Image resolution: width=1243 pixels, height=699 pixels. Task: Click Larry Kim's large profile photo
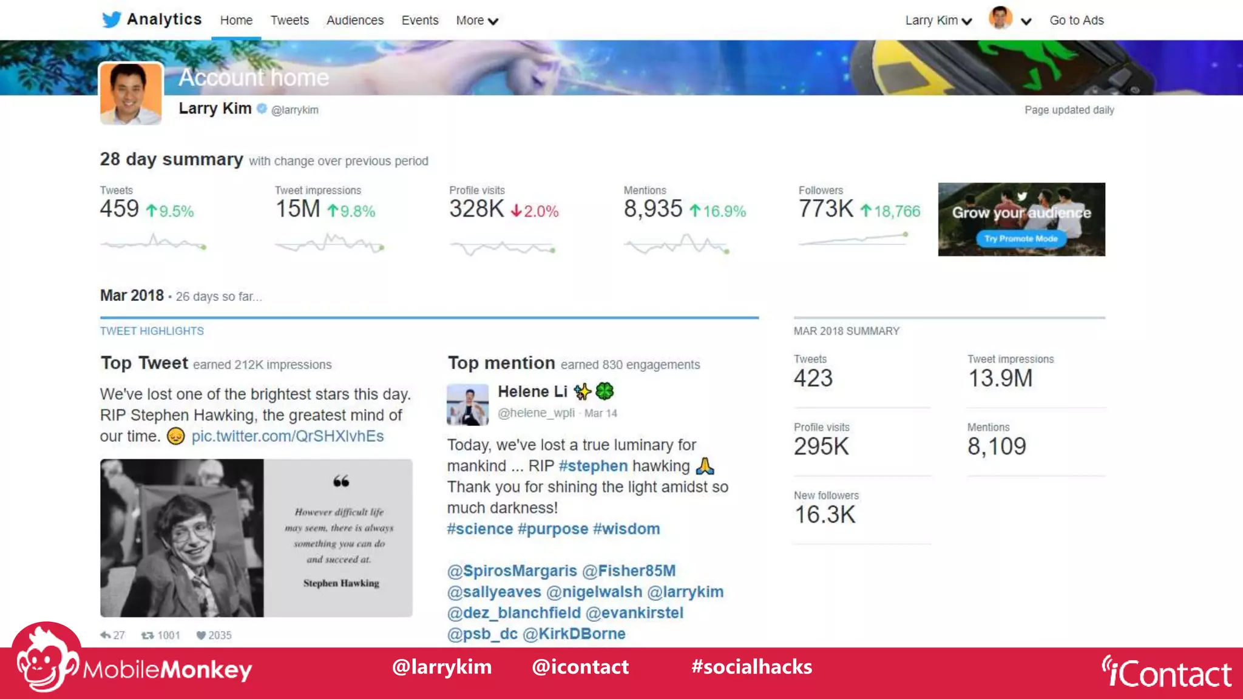tap(131, 93)
